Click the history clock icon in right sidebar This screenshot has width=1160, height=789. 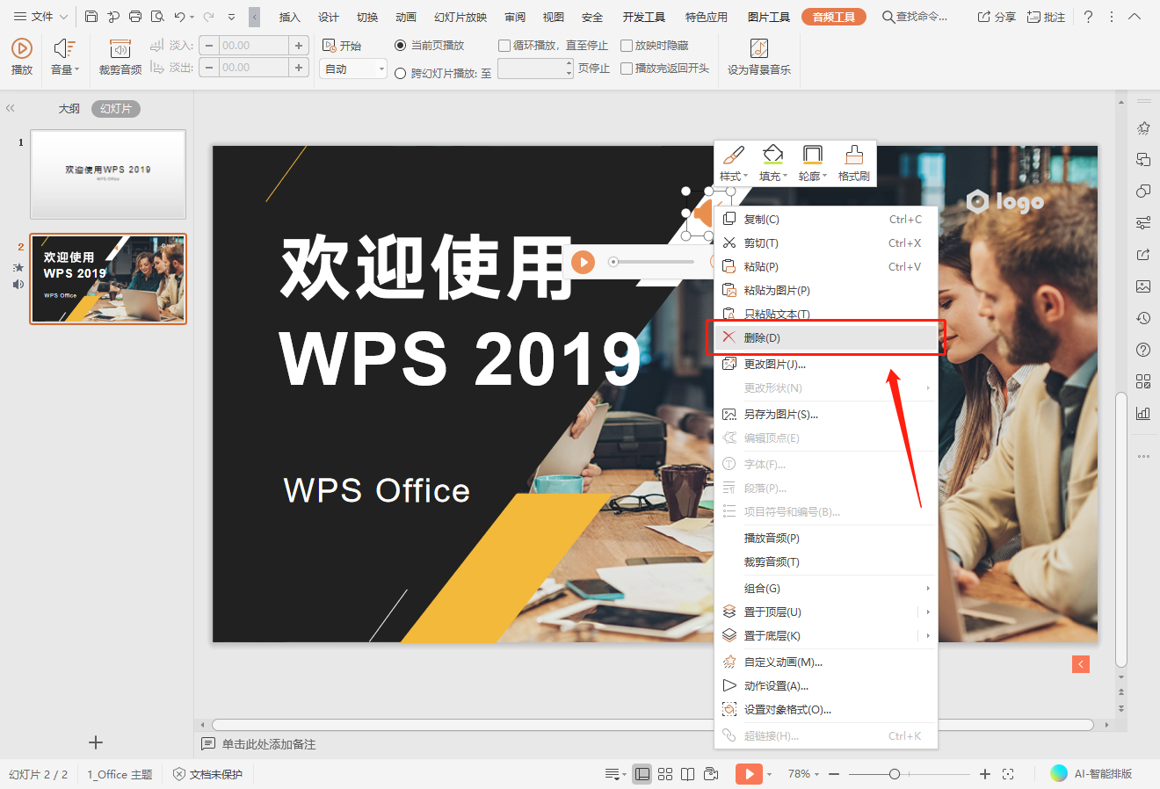point(1143,318)
